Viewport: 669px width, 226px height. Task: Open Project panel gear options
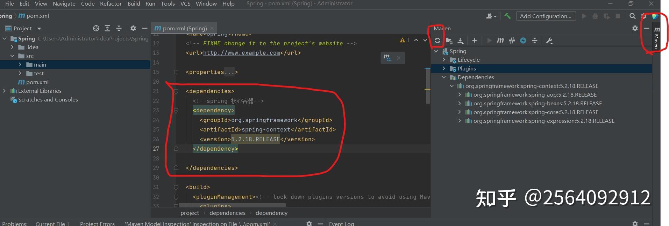[133, 28]
